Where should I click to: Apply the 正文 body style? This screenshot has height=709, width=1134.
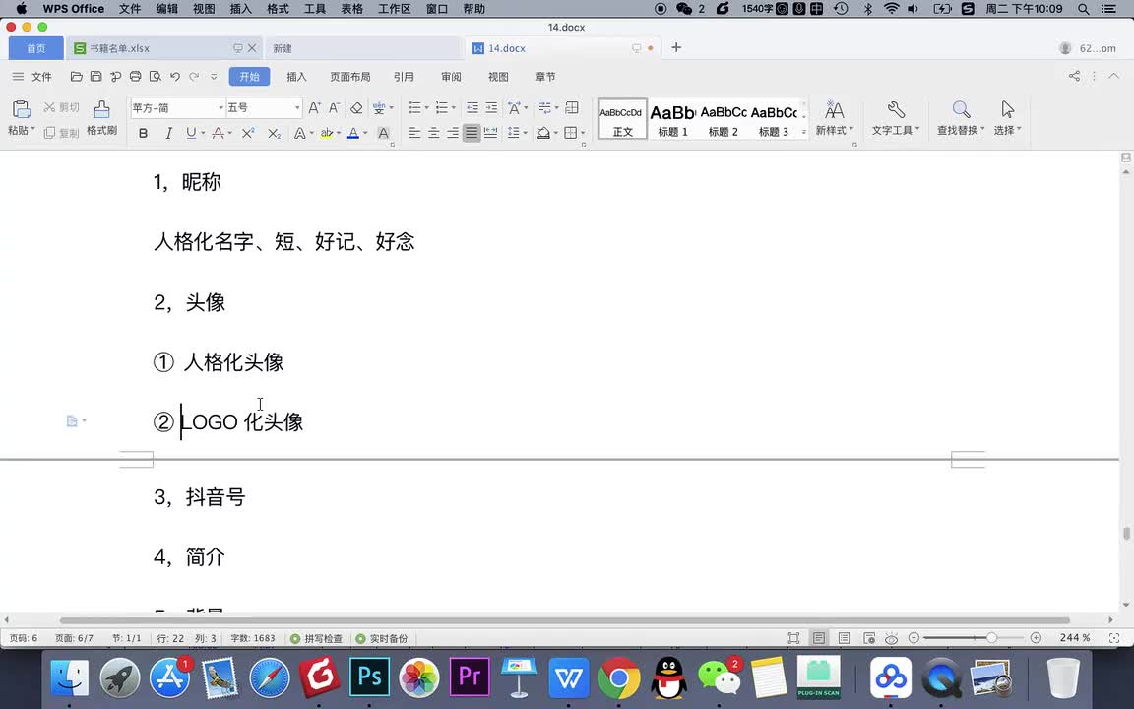click(623, 118)
